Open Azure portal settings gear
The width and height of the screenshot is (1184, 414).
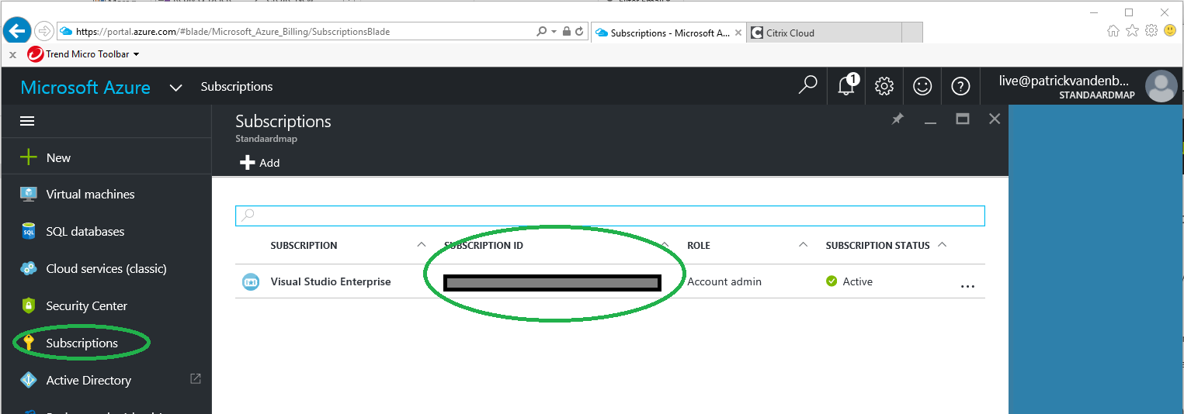coord(884,86)
